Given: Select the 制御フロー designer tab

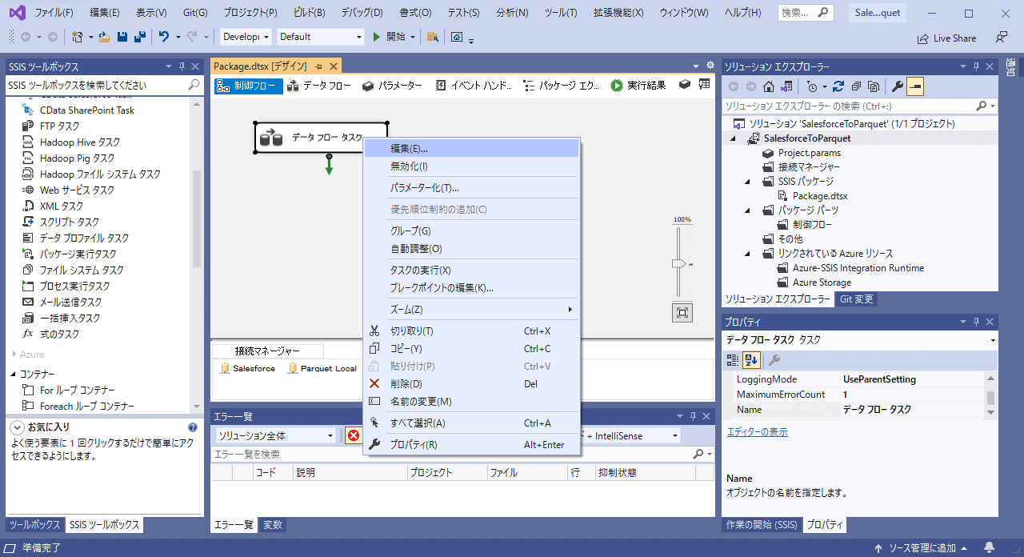Looking at the screenshot, I should (x=249, y=86).
